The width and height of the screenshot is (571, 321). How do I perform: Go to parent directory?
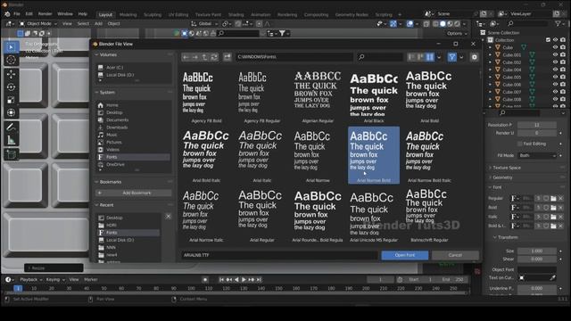[x=204, y=57]
